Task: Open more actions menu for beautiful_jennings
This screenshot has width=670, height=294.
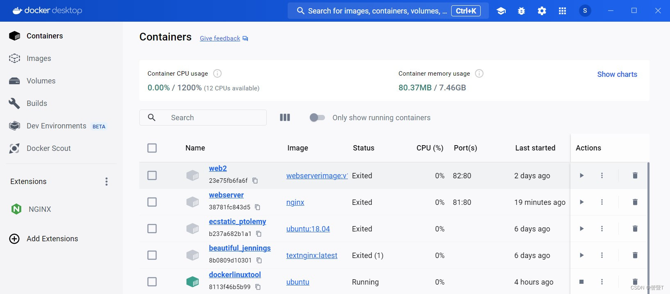Action: [602, 255]
